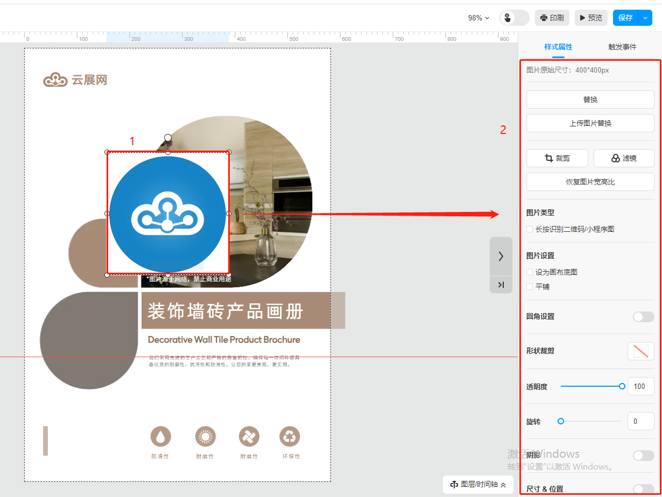Expand the 图层/时间轴 panel
This screenshot has height=497, width=662.
tap(478, 485)
